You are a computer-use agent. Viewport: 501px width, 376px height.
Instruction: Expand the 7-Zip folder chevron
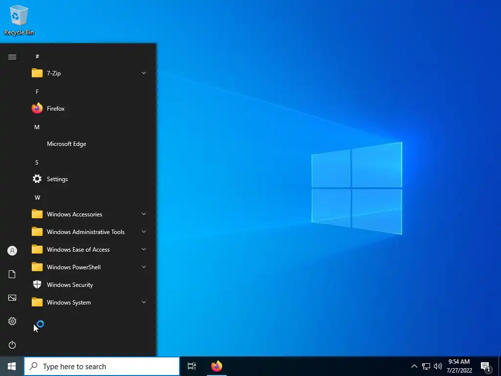pos(144,73)
